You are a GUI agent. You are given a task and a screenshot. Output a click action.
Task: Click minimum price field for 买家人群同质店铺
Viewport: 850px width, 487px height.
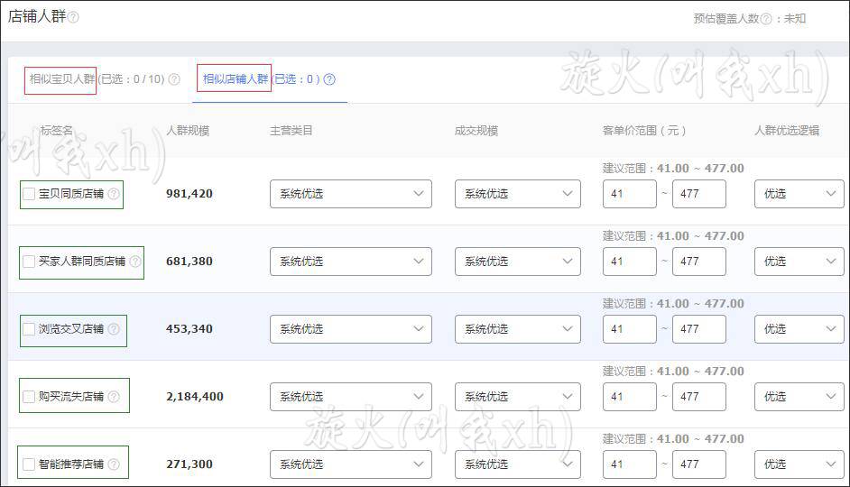629,262
